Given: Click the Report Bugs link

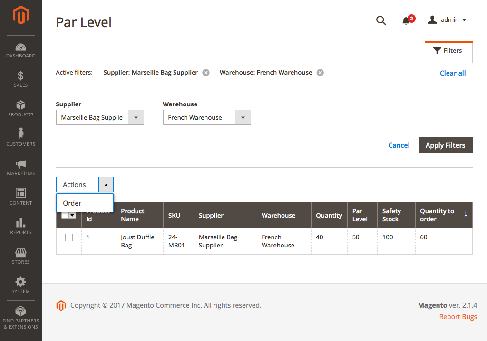Looking at the screenshot, I should point(458,317).
